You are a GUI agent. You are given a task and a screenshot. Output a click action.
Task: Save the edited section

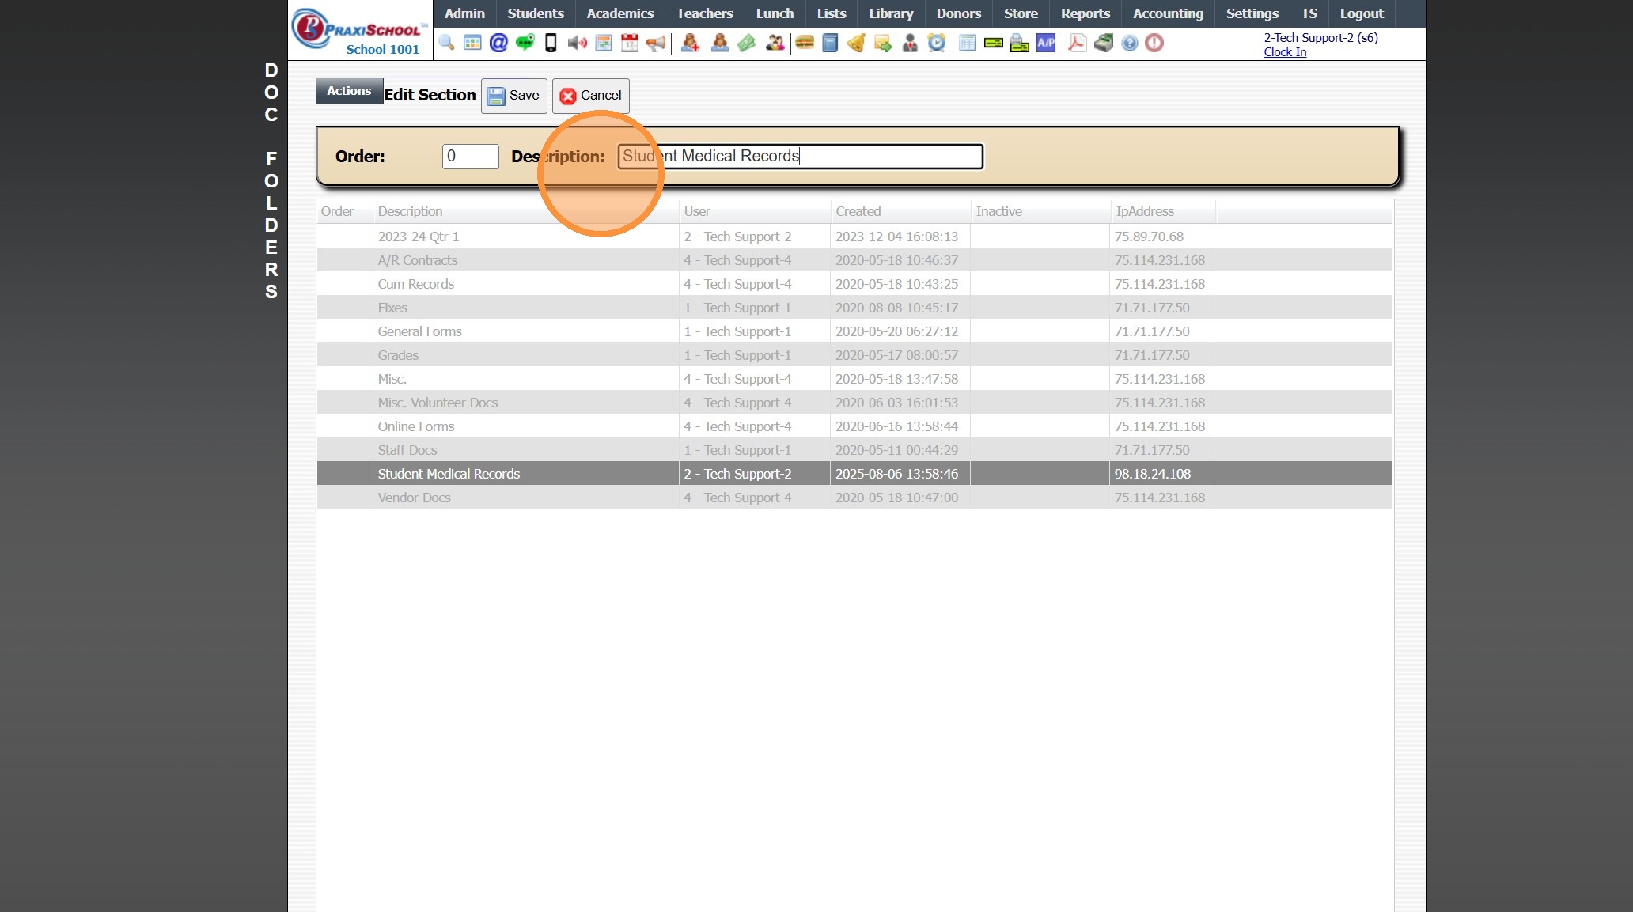click(514, 96)
